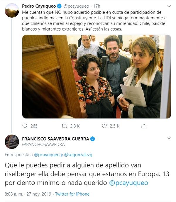Expand options chevron on Pedro's tweet

pos(169,6)
